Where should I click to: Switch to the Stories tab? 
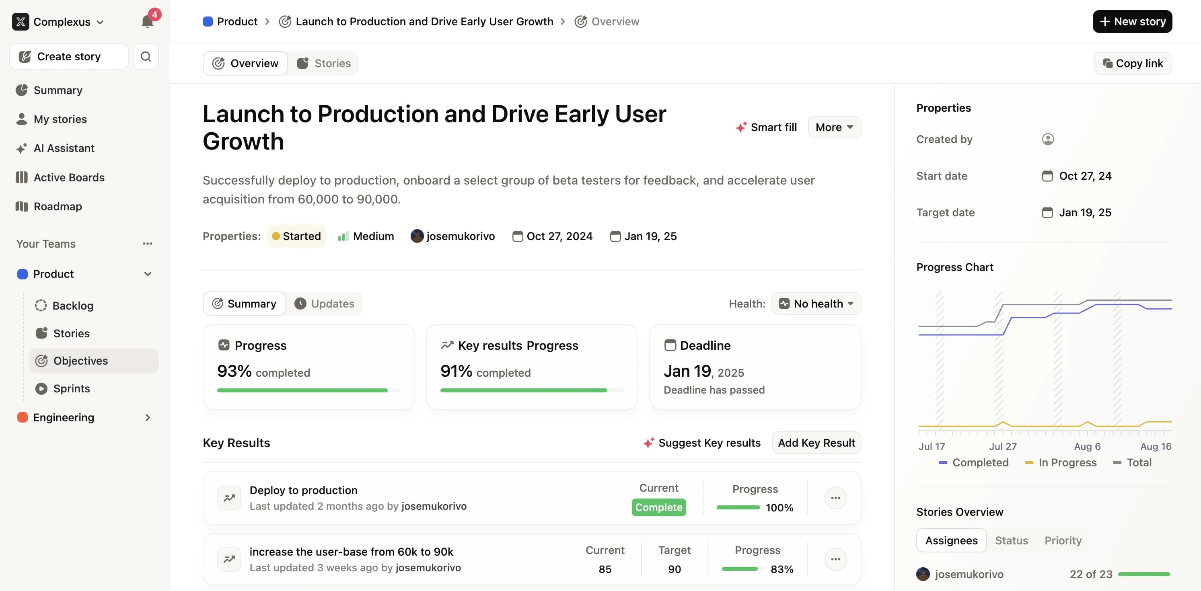[323, 64]
